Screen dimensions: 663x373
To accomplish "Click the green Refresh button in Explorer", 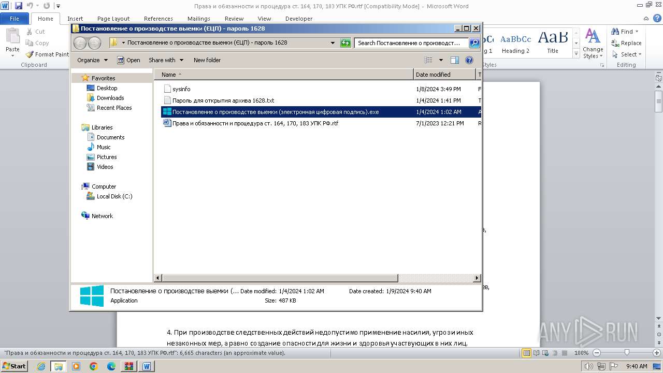I will click(x=345, y=43).
